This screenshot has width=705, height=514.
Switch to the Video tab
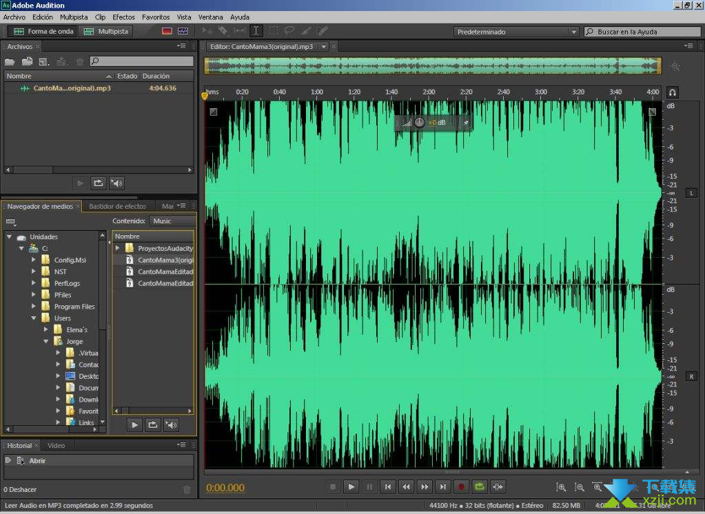57,445
